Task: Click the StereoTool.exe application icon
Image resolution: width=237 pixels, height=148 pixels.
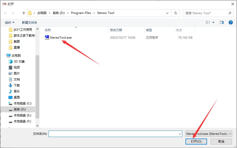Action: (x=47, y=37)
